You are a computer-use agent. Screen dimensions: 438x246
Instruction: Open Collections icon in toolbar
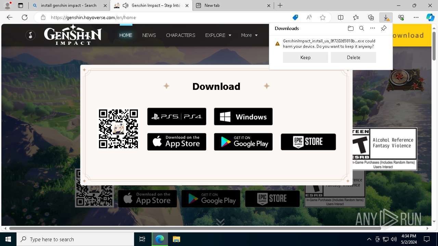pyautogui.click(x=371, y=17)
